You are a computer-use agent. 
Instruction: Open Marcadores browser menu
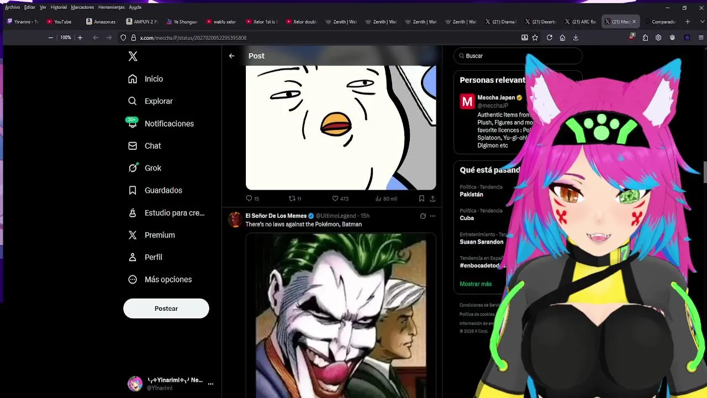tap(82, 7)
